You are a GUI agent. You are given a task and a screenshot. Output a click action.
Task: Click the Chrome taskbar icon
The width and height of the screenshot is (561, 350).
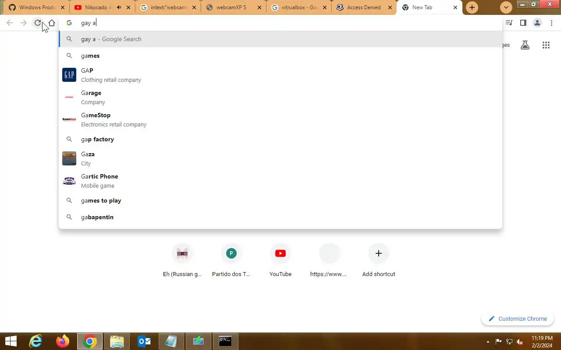click(x=90, y=341)
